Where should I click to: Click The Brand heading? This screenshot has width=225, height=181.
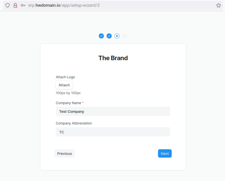[x=113, y=58]
